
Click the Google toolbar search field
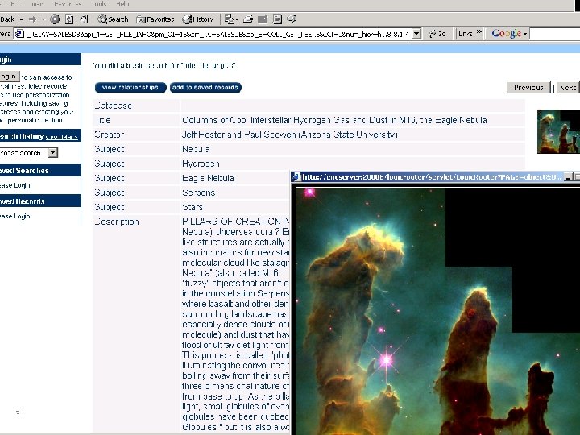[x=554, y=34]
